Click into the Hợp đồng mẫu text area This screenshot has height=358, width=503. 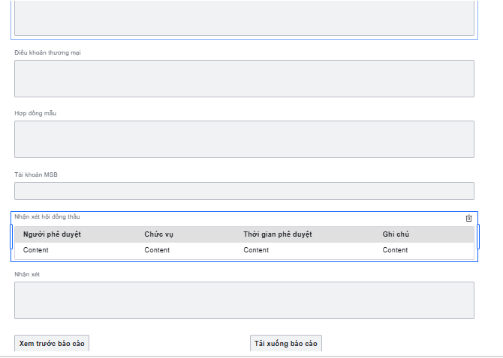pos(244,139)
